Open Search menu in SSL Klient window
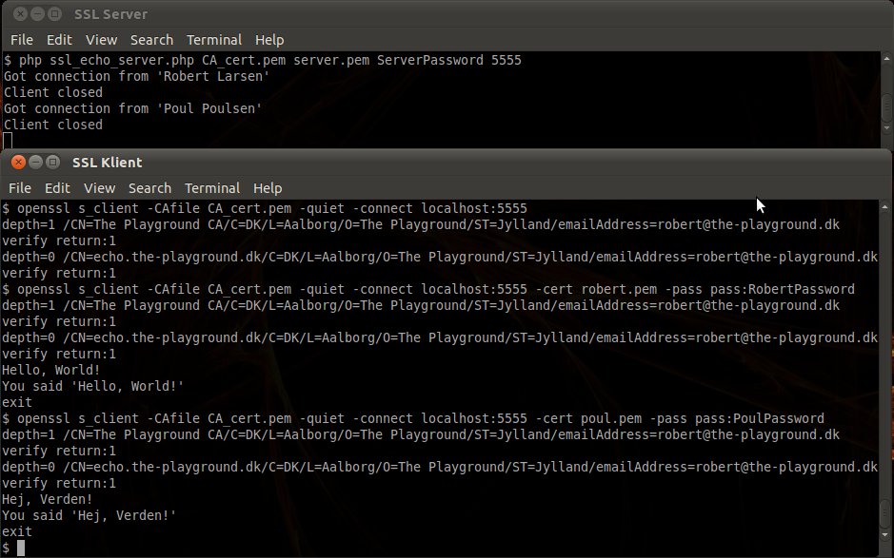The image size is (894, 558). tap(149, 188)
